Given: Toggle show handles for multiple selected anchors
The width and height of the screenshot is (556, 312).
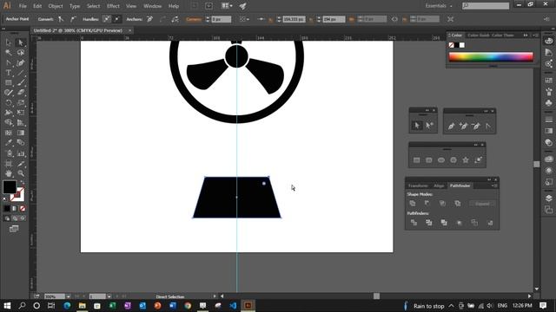Looking at the screenshot, I should pos(106,19).
